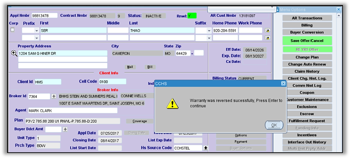Close the Menu Options panel

[x=339, y=10]
